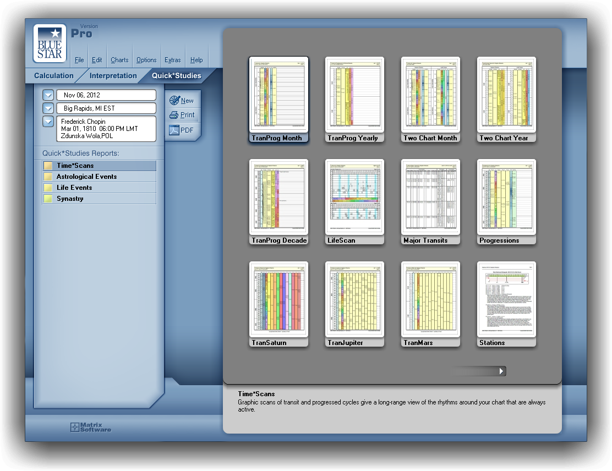Select the Synastry report category
Image resolution: width=612 pixels, height=471 pixels.
click(100, 198)
